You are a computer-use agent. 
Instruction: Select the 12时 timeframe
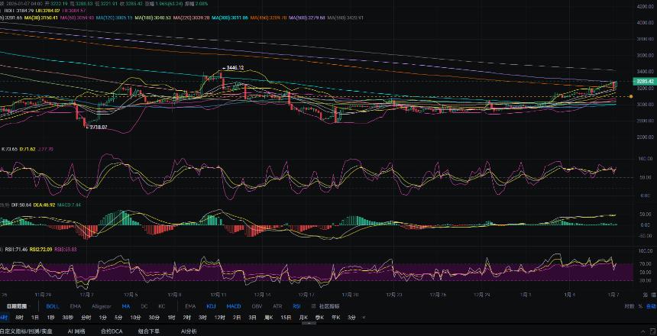(x=220, y=318)
